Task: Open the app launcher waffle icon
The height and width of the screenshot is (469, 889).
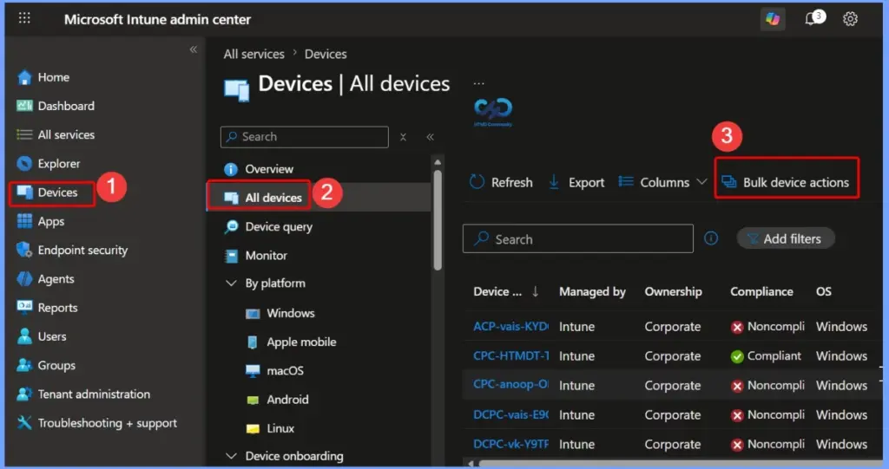Action: (x=24, y=18)
